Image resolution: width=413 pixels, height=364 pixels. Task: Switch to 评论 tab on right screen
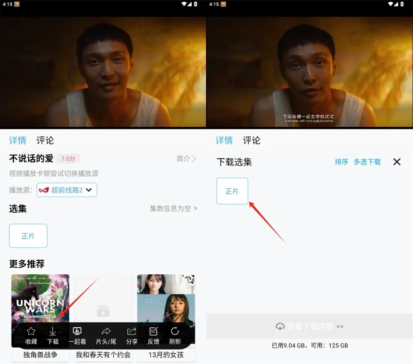(x=252, y=140)
